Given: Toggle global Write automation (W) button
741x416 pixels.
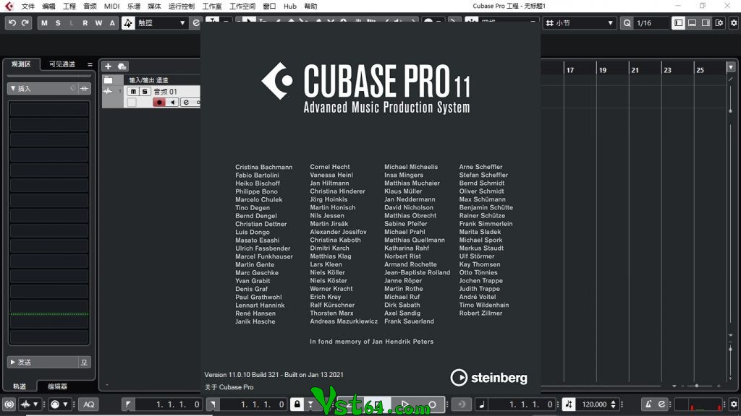Looking at the screenshot, I should (98, 22).
